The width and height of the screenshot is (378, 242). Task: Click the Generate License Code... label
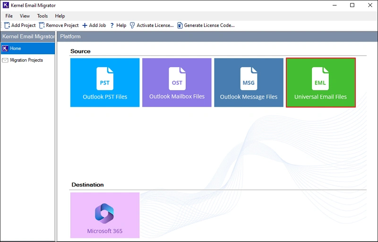(x=209, y=25)
